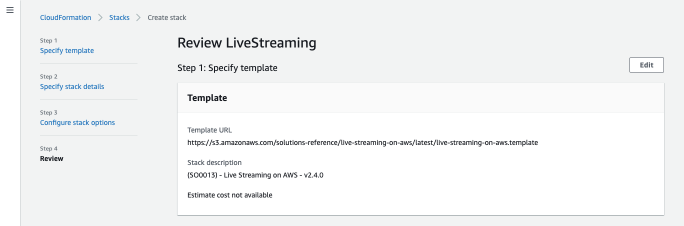Image resolution: width=684 pixels, height=226 pixels.
Task: Select the stack description version text
Action: pos(259,175)
